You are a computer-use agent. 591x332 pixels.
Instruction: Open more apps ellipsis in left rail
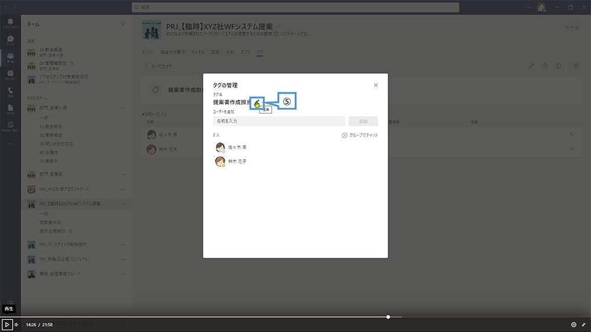(x=11, y=144)
